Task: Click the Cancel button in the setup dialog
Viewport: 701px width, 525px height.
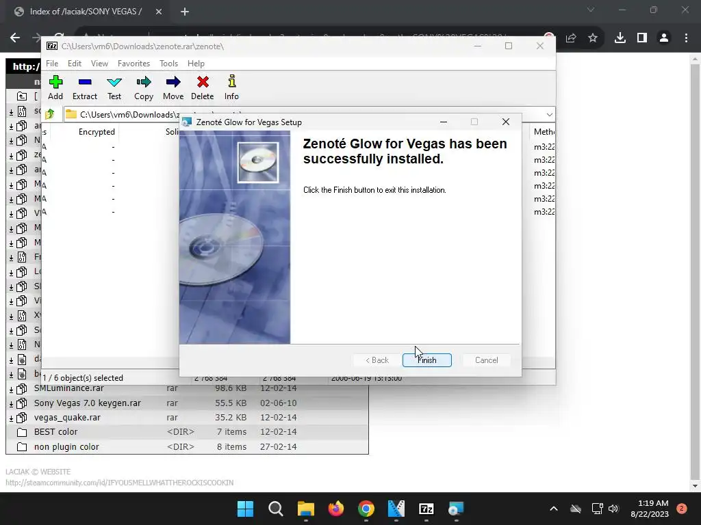Action: [487, 360]
